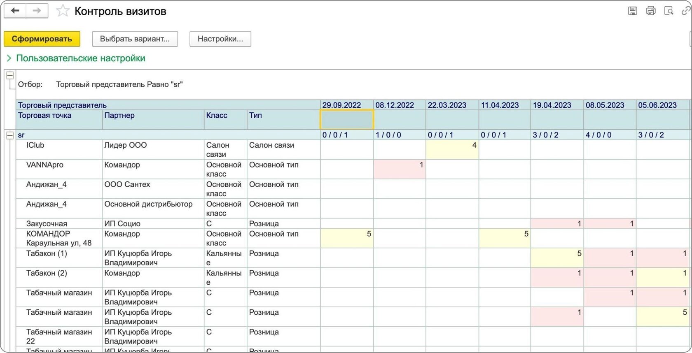
Task: Select the 22.03.2023 date header
Action: tap(452, 105)
